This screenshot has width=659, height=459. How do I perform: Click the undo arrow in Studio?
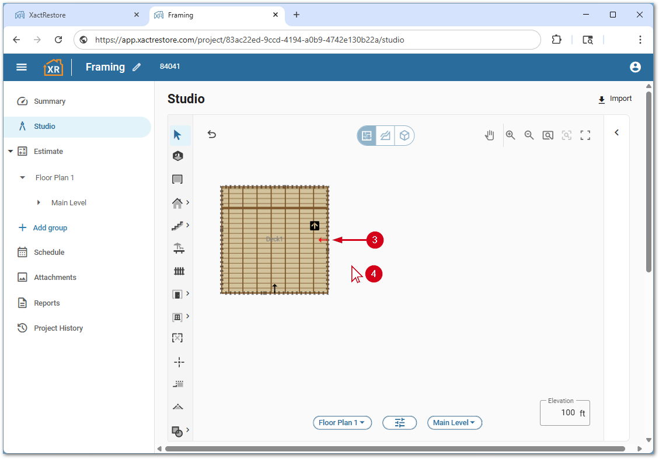click(212, 135)
